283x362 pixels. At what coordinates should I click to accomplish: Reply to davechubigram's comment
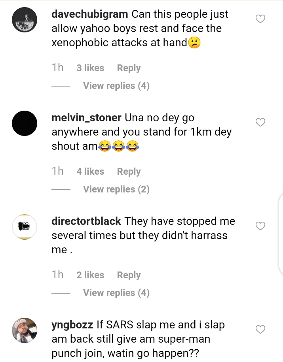(x=129, y=68)
